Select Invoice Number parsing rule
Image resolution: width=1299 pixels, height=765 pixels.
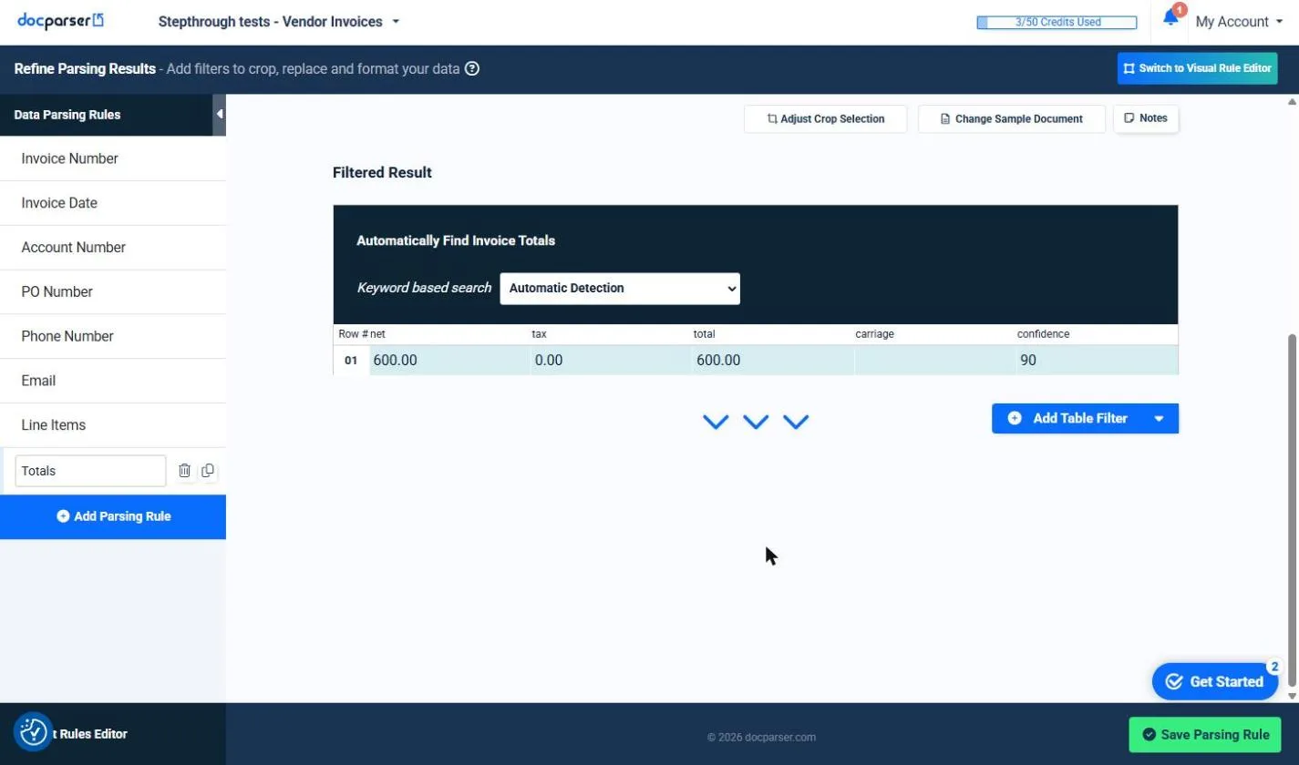tap(113, 158)
